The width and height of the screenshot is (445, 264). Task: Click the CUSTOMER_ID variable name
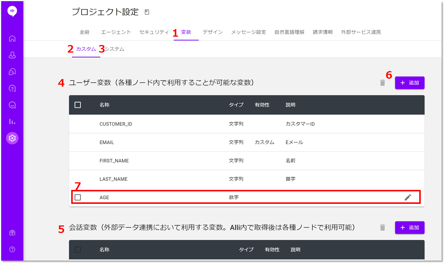click(x=116, y=124)
